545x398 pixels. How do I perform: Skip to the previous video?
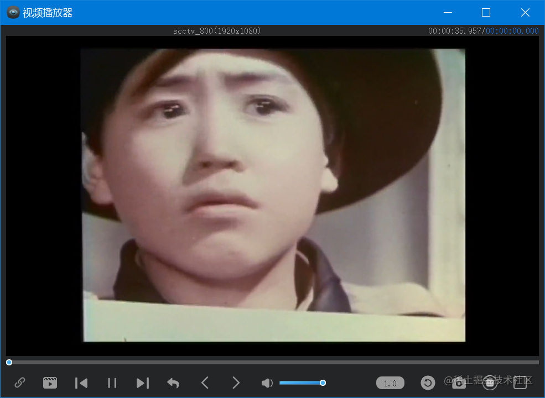click(81, 383)
